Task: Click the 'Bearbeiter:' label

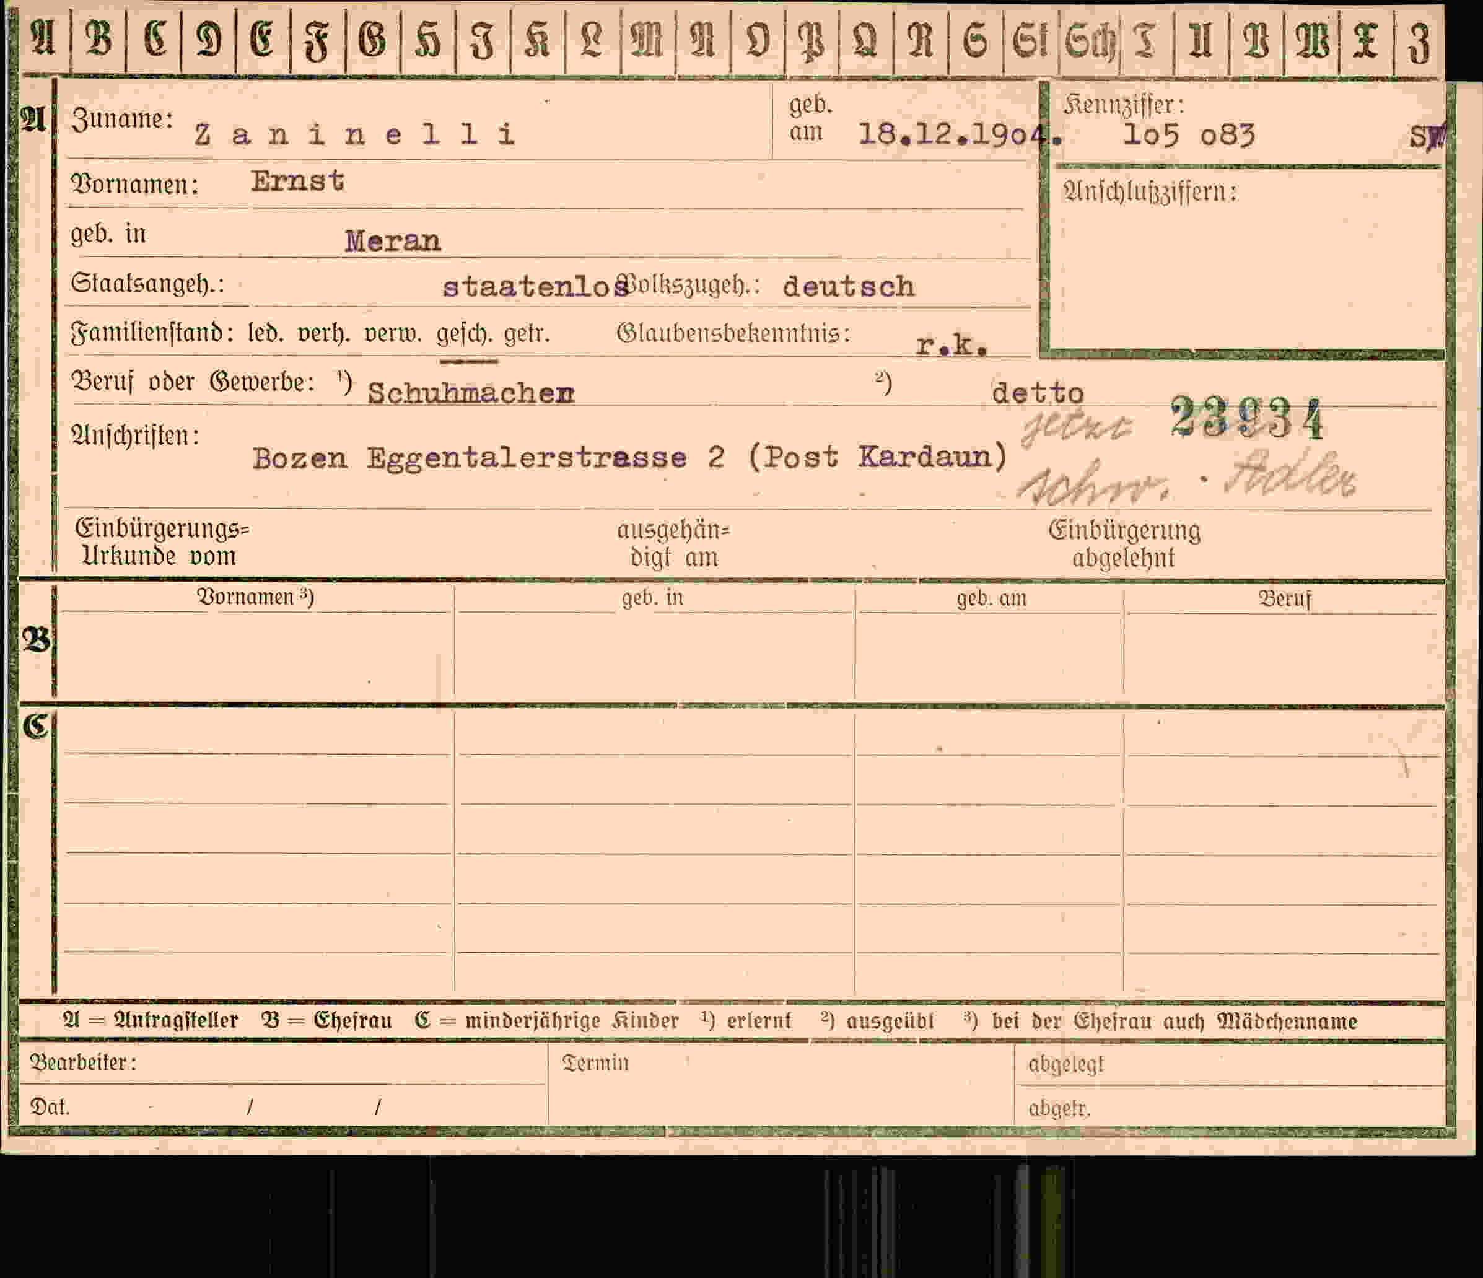Action: [83, 1063]
